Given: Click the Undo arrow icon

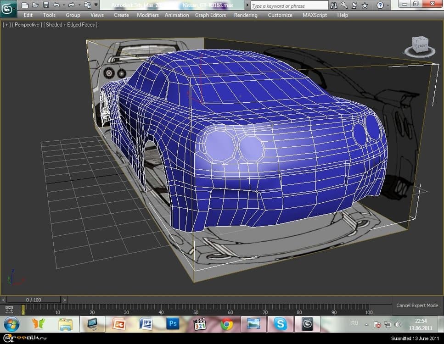Looking at the screenshot, I should (56, 5).
